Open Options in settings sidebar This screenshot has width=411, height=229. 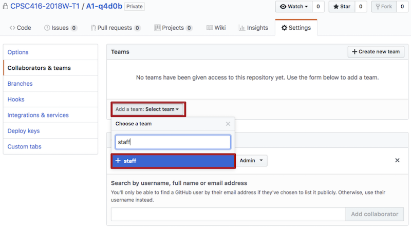coord(50,52)
